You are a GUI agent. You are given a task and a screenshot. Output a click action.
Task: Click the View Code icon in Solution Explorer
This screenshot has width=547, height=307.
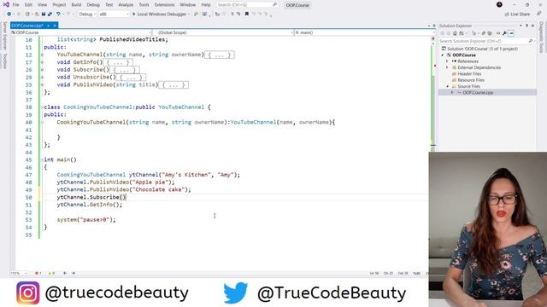[x=498, y=33]
